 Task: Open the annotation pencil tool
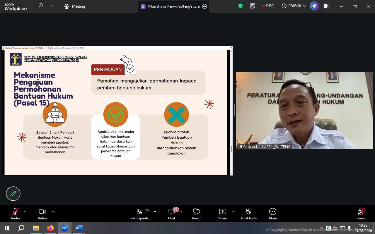[x=13, y=194]
